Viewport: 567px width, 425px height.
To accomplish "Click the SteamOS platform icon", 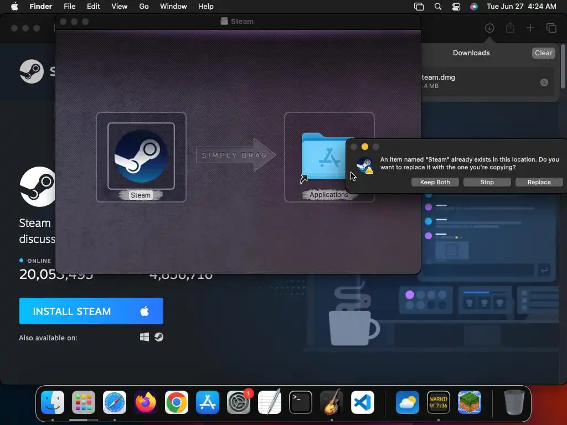I will click(x=159, y=337).
